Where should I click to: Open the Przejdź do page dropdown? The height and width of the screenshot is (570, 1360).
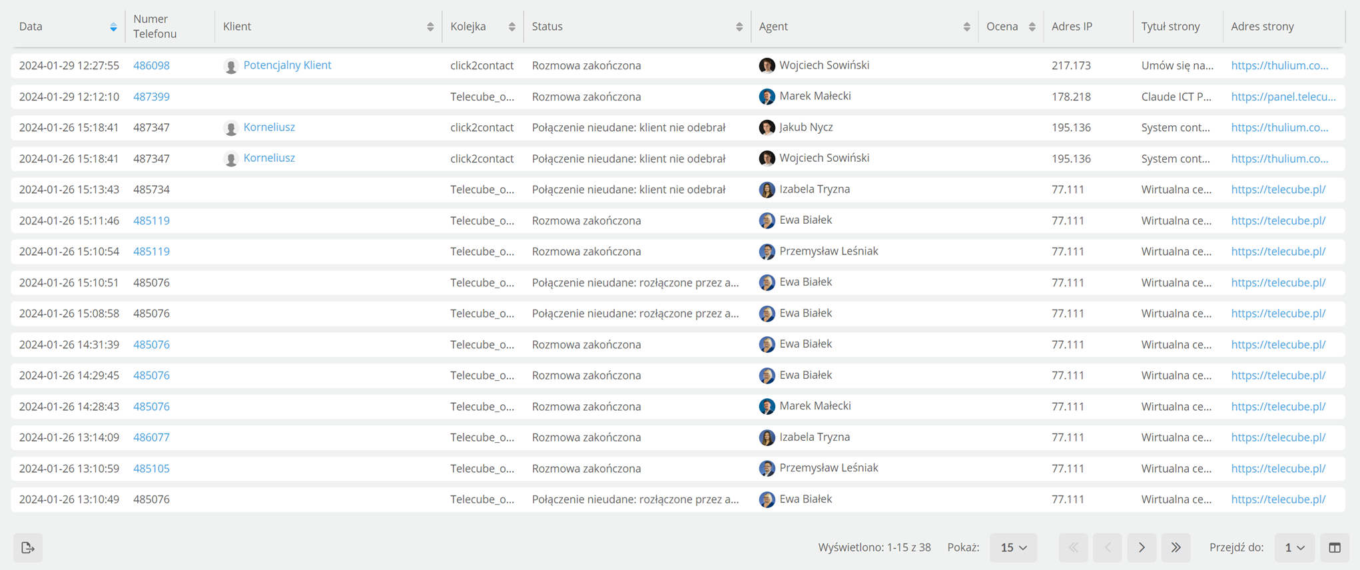click(x=1295, y=547)
